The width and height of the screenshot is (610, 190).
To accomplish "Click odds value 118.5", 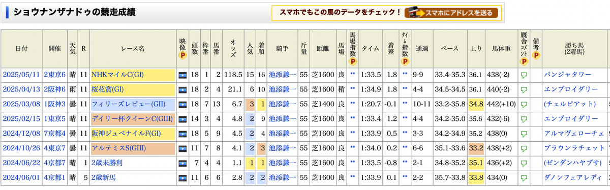I will pyautogui.click(x=233, y=75).
